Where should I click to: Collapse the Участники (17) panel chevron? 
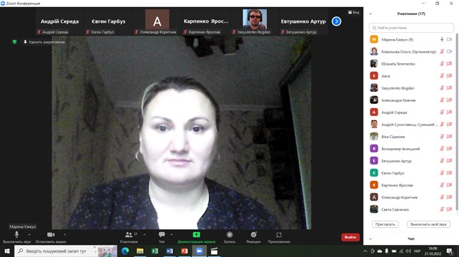pyautogui.click(x=370, y=14)
